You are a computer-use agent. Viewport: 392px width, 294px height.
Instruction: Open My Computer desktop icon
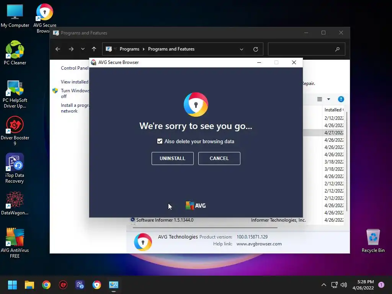coord(15,15)
